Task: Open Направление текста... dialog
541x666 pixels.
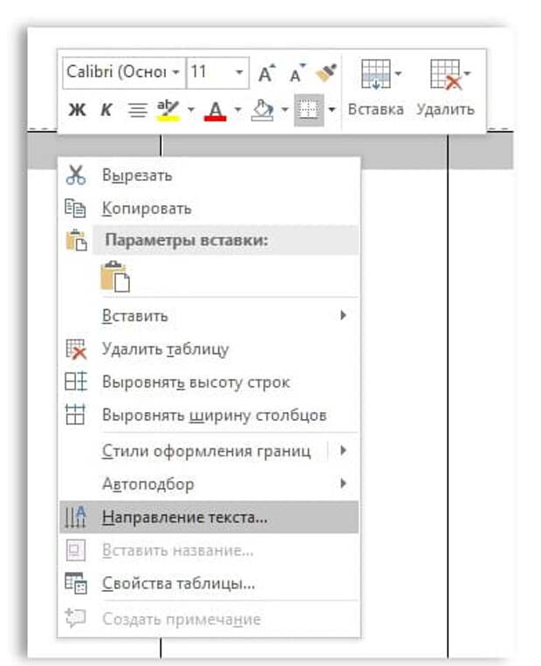Action: [209, 517]
